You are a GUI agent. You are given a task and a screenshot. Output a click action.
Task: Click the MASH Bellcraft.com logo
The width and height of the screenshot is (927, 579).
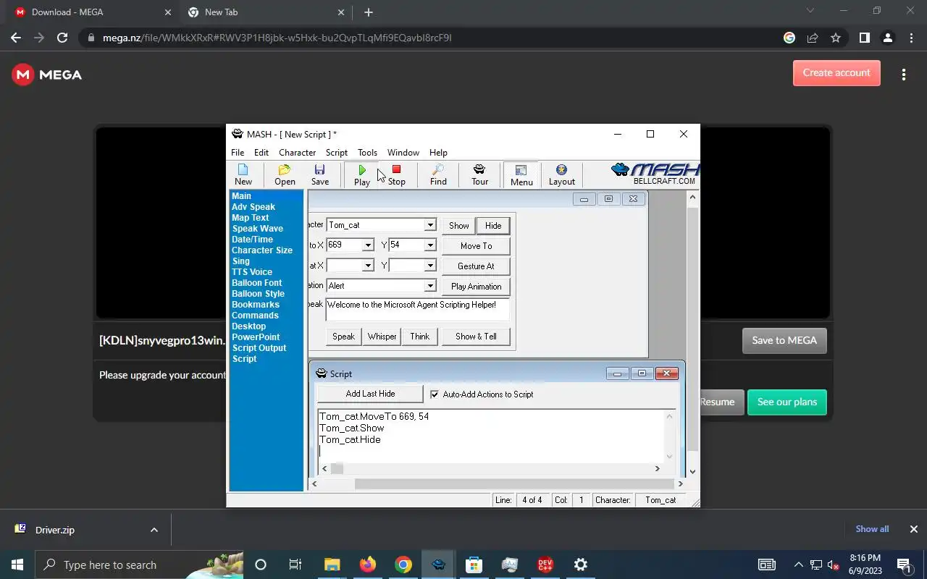click(x=655, y=174)
